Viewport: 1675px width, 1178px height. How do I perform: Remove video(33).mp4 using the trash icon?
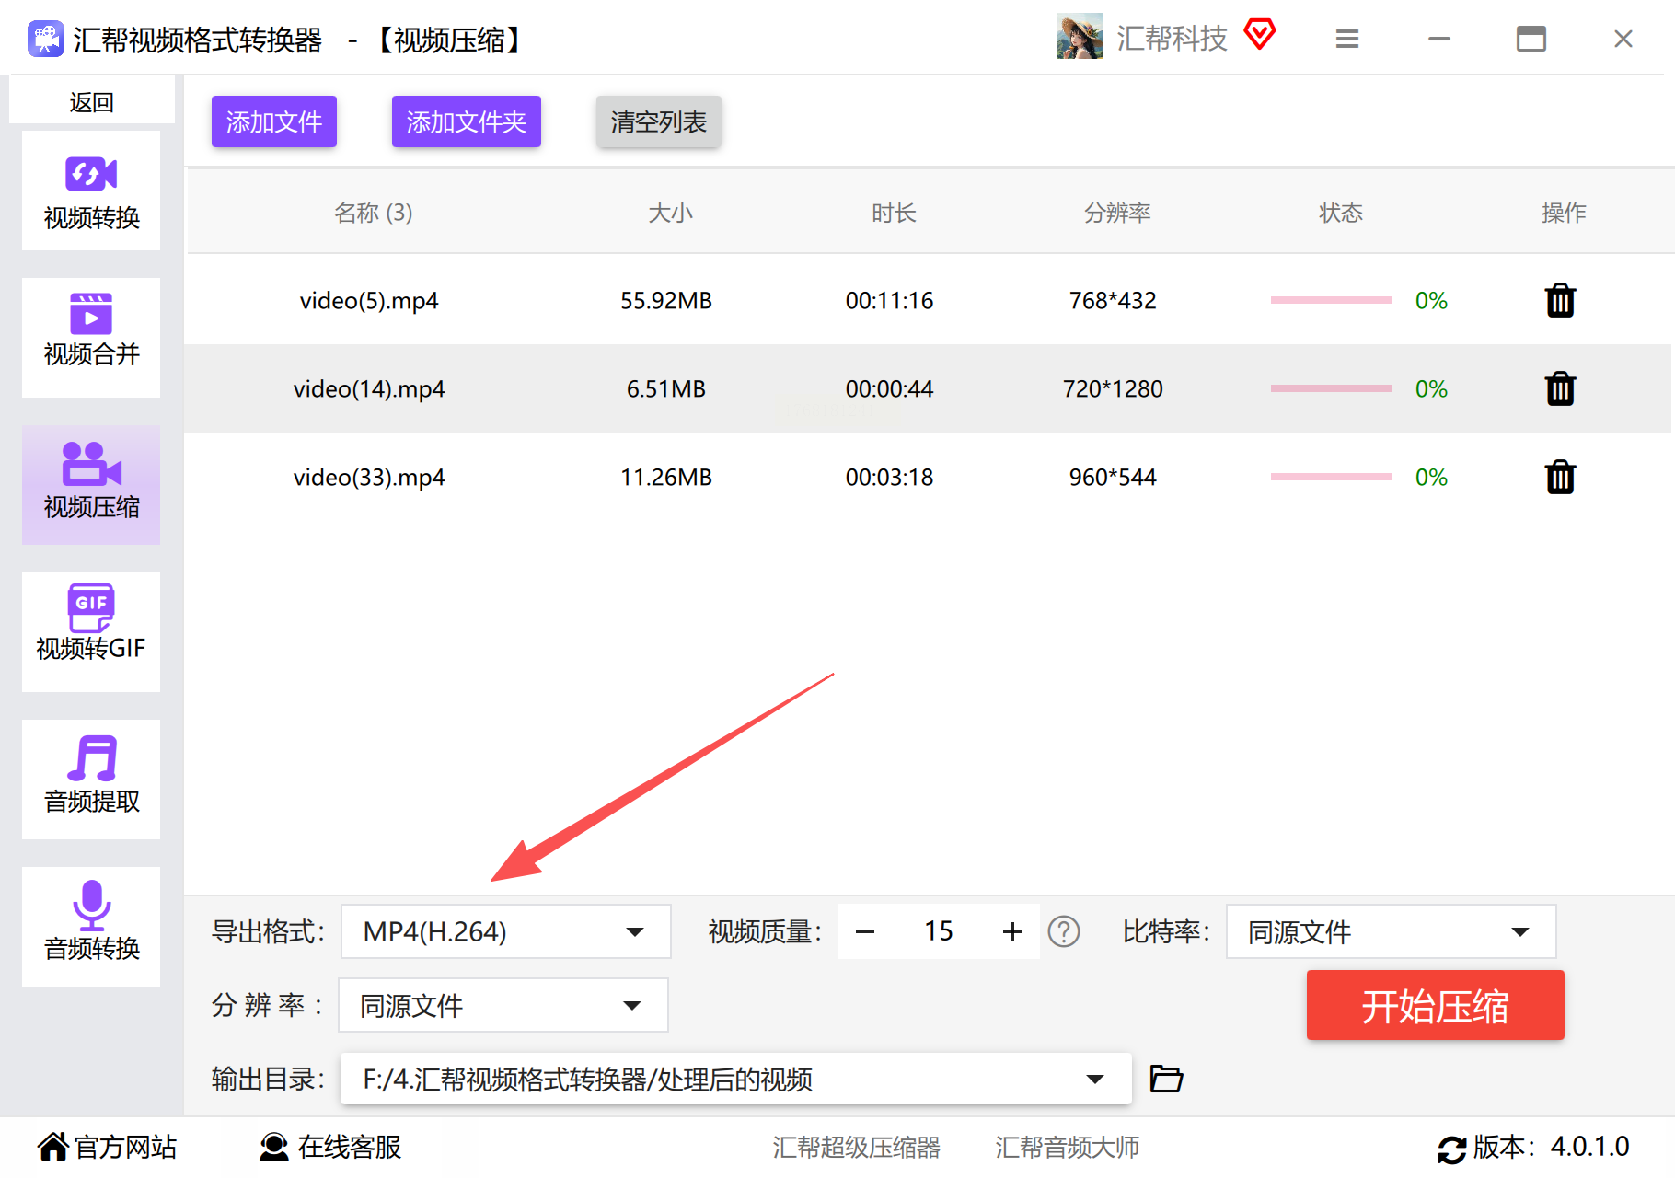click(1560, 478)
